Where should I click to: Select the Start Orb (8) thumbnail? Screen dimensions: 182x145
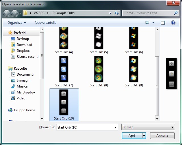coord(99,69)
